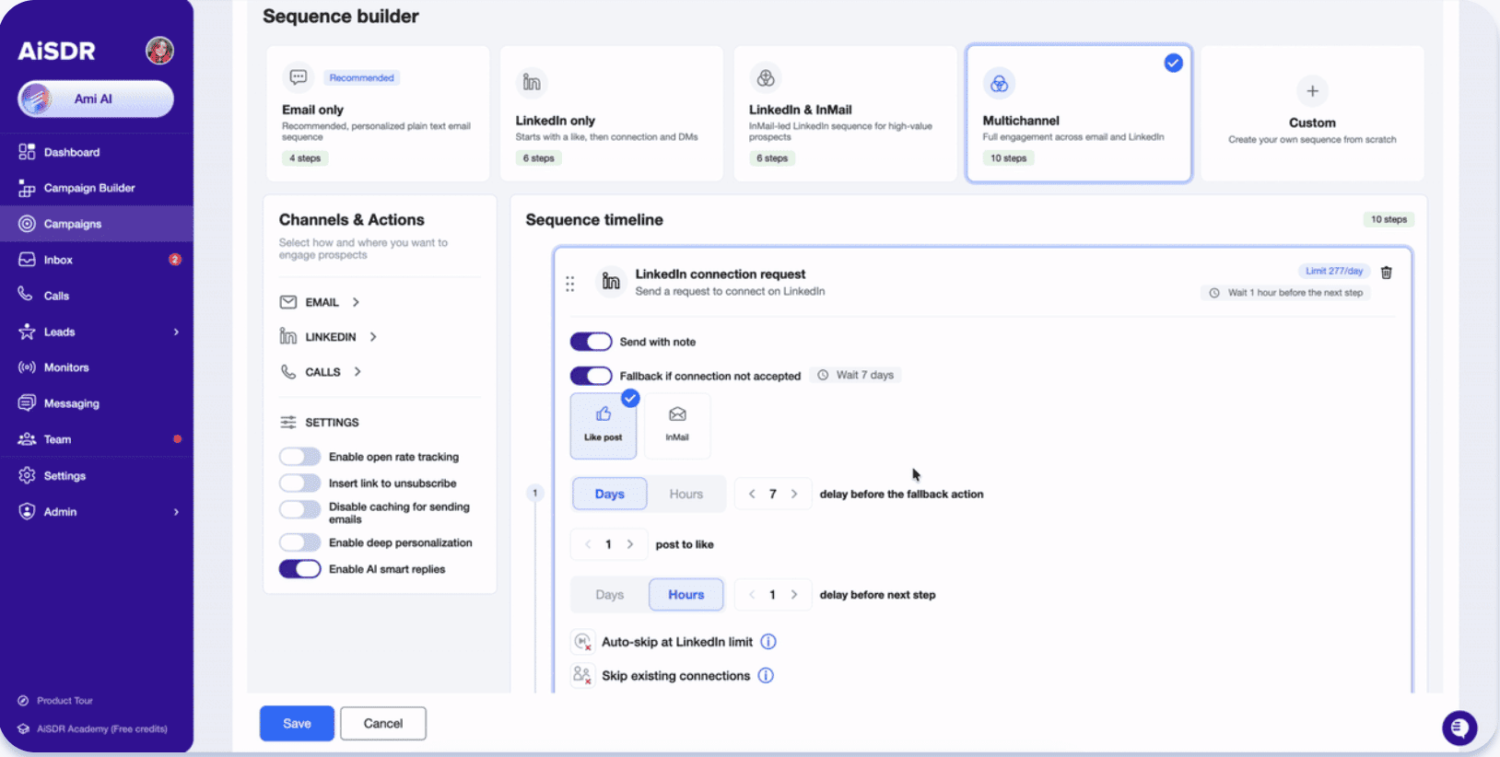1500x757 pixels.
Task: Turn on Enable open rate tracking
Action: click(300, 457)
